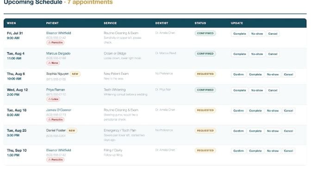Open patient Marcus Delgado's name link
Image resolution: width=324 pixels, height=171 pixels.
(x=58, y=53)
